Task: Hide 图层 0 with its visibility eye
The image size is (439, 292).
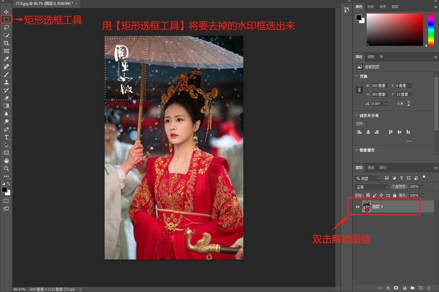Action: click(x=358, y=207)
